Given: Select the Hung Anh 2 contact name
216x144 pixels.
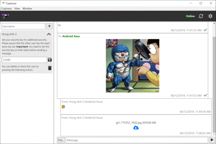Looking at the screenshot, I should (9, 34).
